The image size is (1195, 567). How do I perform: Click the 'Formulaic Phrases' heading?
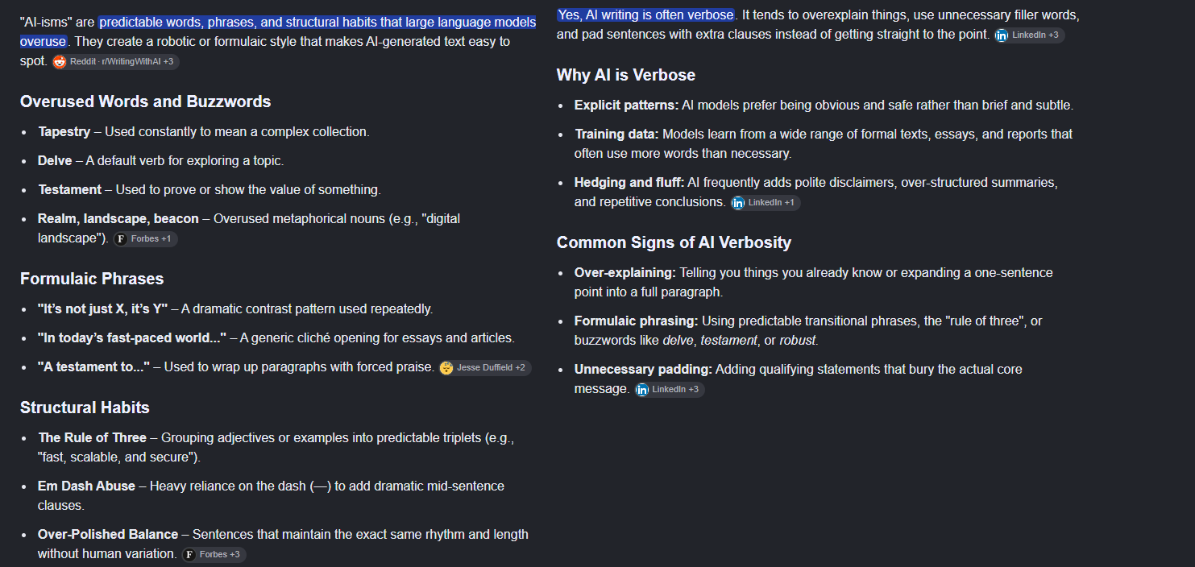[x=92, y=279]
